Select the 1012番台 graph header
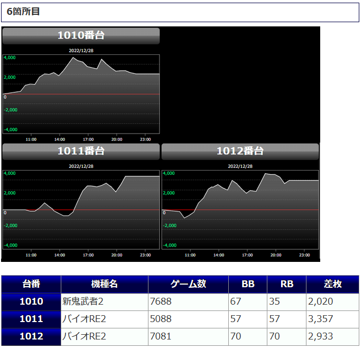This screenshot has height=349, width=363. click(x=240, y=152)
